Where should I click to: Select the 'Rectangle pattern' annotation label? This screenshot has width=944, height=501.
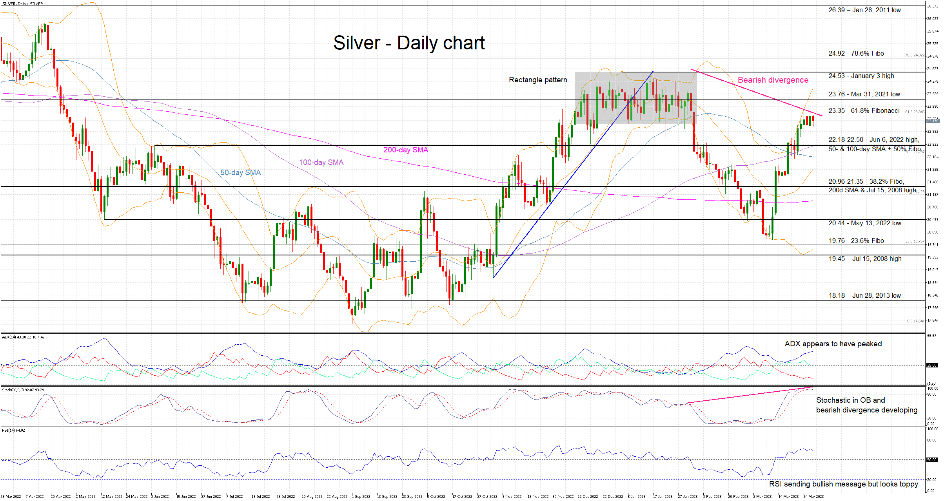click(x=538, y=80)
